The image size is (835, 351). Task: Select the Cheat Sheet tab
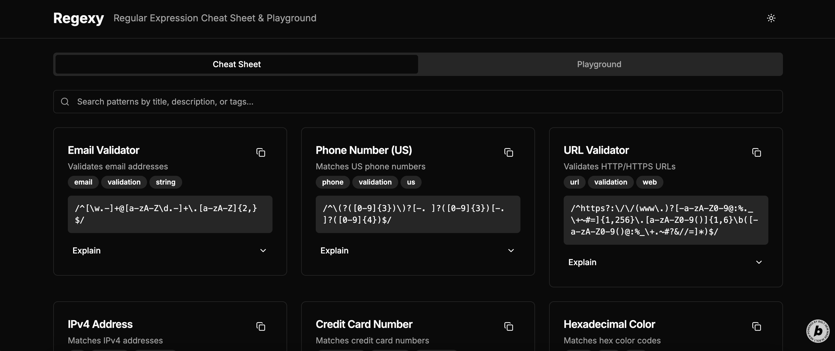click(x=237, y=64)
